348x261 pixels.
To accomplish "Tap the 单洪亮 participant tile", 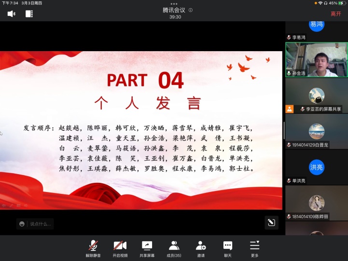I will pos(316,167).
